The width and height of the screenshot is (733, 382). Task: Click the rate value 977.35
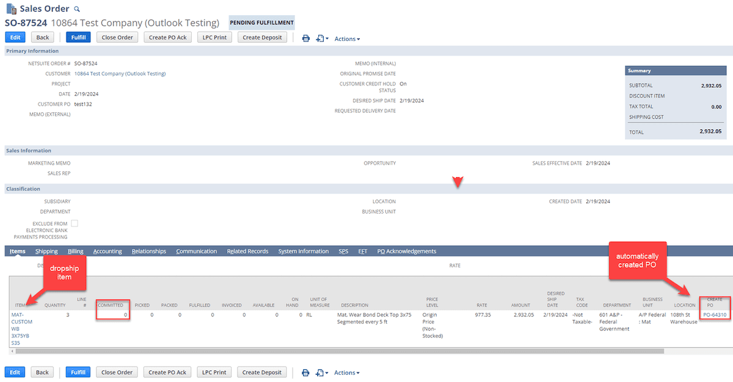pyautogui.click(x=483, y=315)
